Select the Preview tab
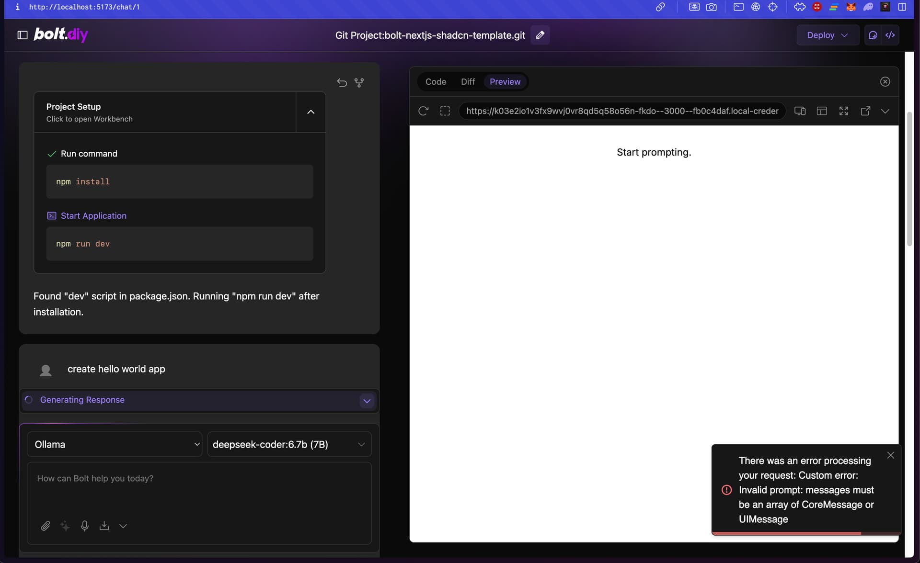This screenshot has height=563, width=920. [x=505, y=82]
